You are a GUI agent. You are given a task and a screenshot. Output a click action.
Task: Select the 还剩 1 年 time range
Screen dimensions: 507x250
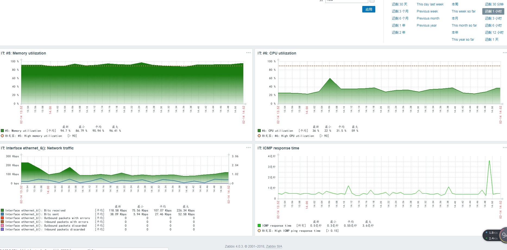(x=399, y=25)
